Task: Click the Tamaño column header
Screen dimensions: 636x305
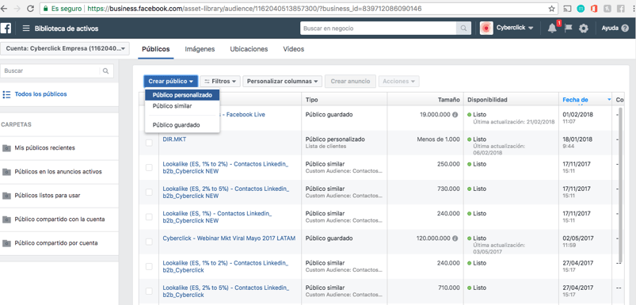Action: click(x=449, y=100)
